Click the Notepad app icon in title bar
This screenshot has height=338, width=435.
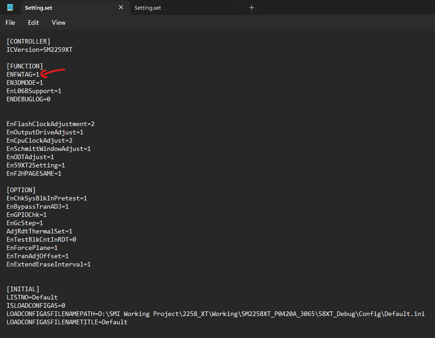point(10,7)
